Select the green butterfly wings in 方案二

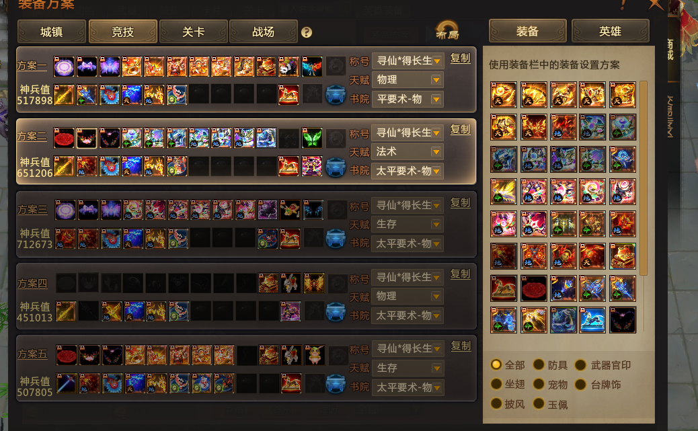pyautogui.click(x=311, y=138)
